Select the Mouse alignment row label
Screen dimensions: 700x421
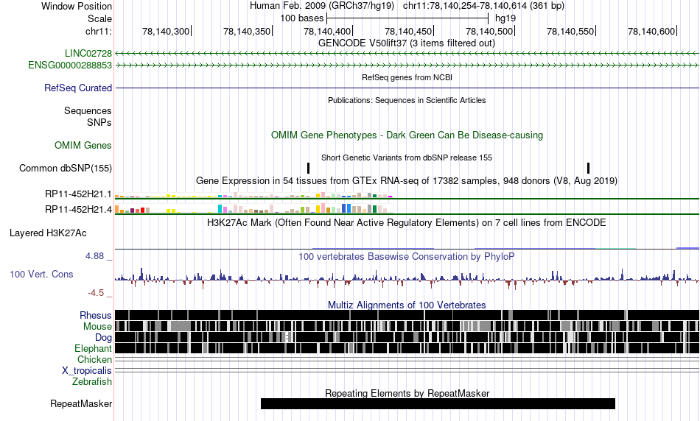pyautogui.click(x=97, y=327)
